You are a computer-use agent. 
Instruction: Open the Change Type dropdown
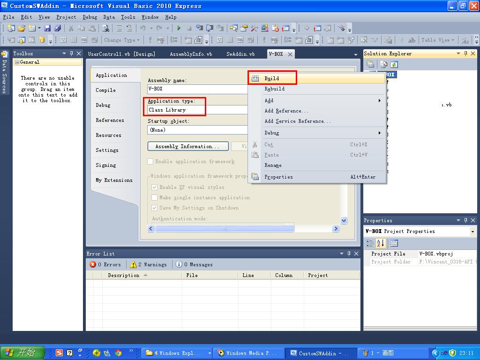[x=122, y=40]
